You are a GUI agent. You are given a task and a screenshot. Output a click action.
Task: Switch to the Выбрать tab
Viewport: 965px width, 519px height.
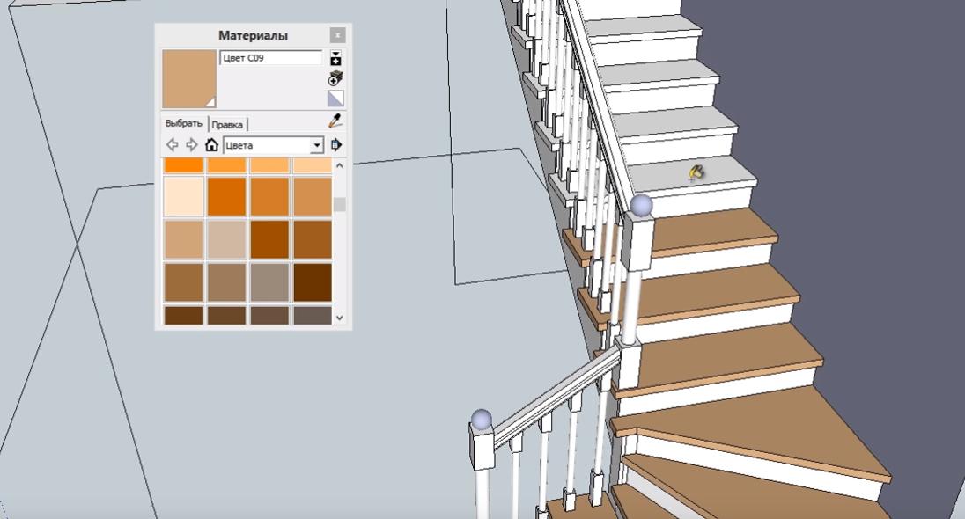185,124
